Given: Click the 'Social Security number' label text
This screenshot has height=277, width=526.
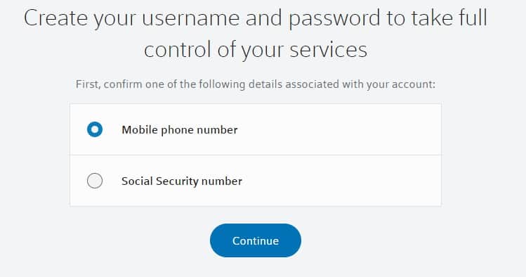Looking at the screenshot, I should (181, 181).
